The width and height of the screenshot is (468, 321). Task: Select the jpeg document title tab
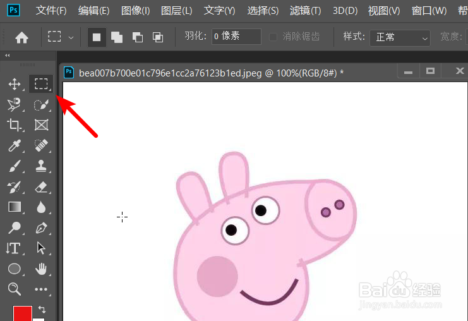[x=211, y=73]
